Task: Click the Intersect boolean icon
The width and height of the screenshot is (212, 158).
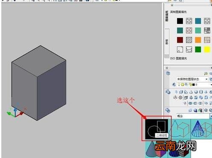Action: [x=200, y=103]
